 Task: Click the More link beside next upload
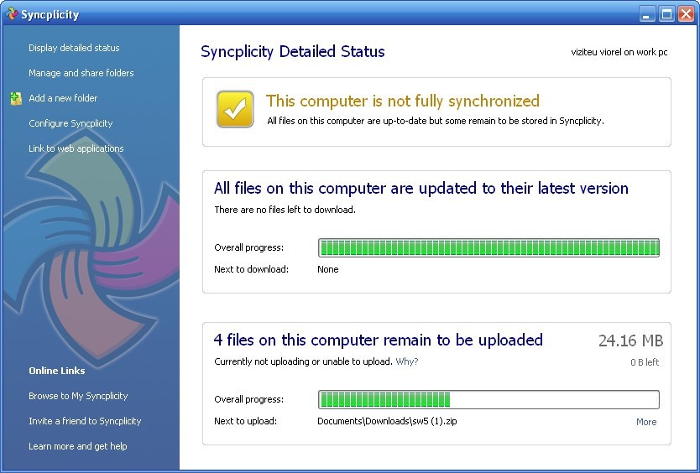click(646, 422)
